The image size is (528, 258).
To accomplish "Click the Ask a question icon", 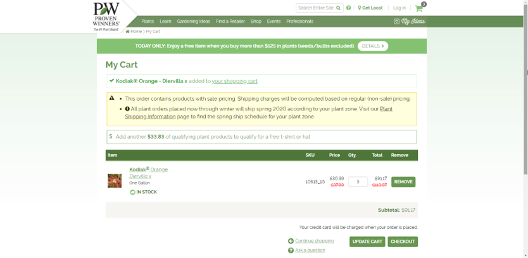I will pyautogui.click(x=291, y=250).
